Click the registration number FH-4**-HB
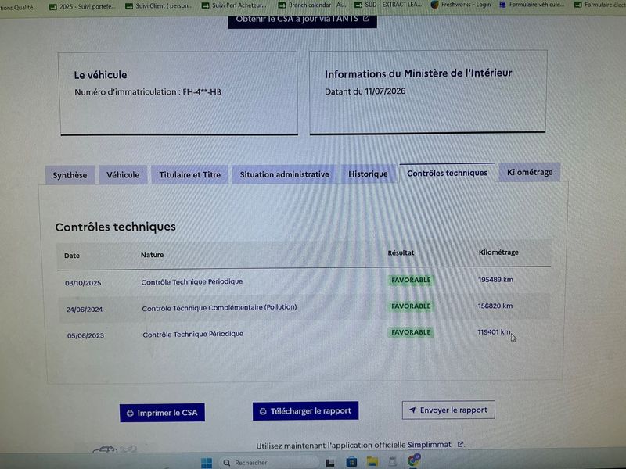Image resolution: width=626 pixels, height=469 pixels. tap(202, 92)
